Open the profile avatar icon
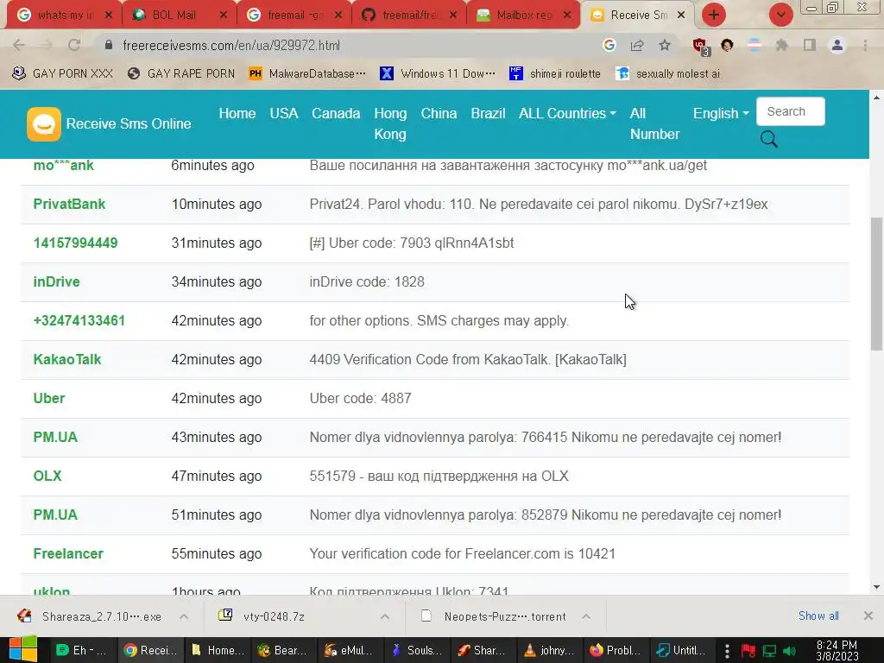The height and width of the screenshot is (663, 884). tap(837, 45)
